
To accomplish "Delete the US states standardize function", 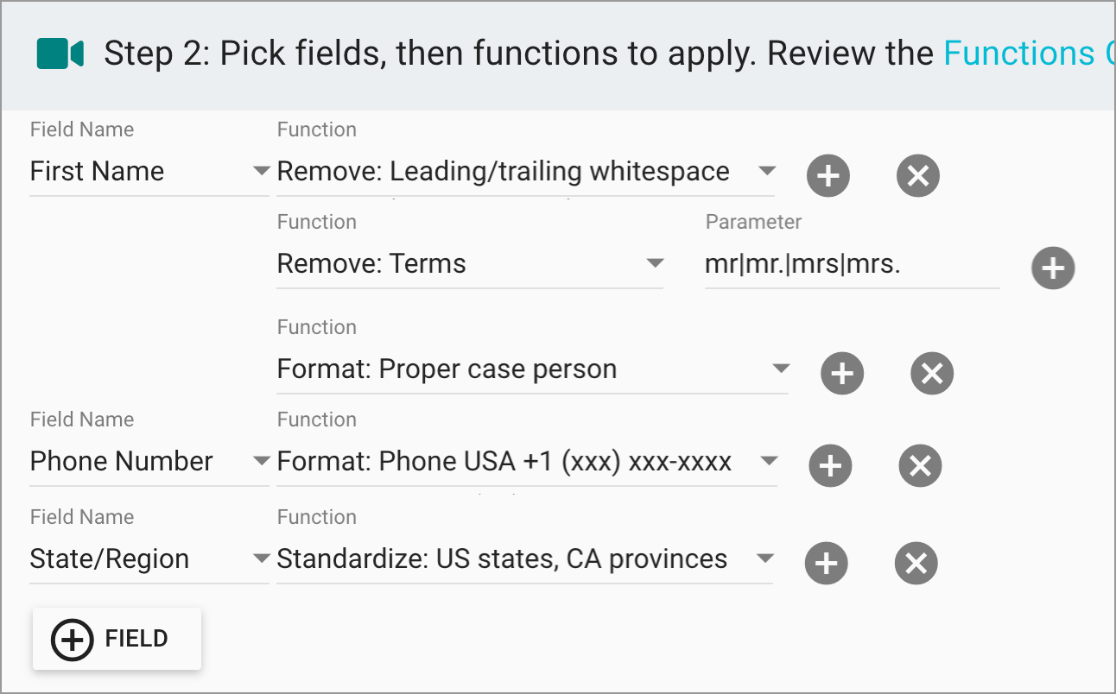I will (916, 563).
